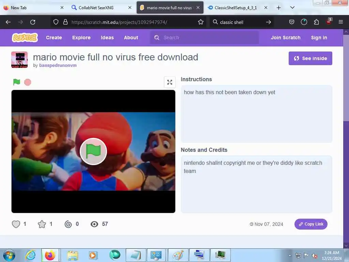349x262 pixels.
Task: Click the red stop button above stage
Action: [x=28, y=82]
